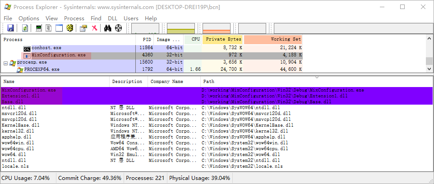
Task: Open the Users menu
Action: point(131,18)
